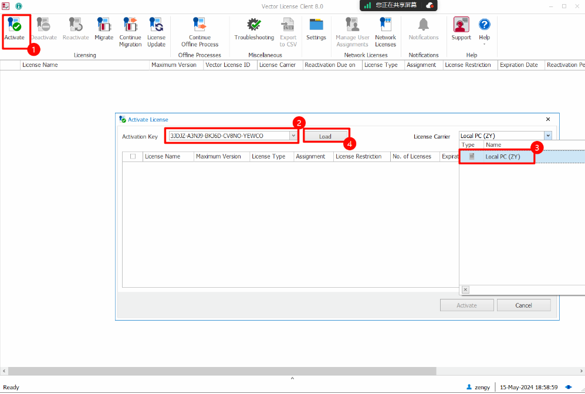Screen dimensions: 585x394
Task: Click the scrollbar left arrow
Action: (x=4, y=371)
